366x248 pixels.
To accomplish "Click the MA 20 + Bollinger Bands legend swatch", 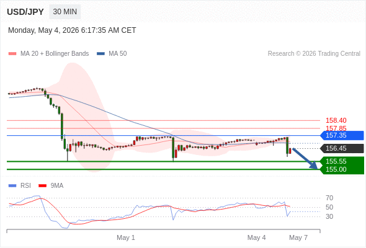I will point(12,54).
